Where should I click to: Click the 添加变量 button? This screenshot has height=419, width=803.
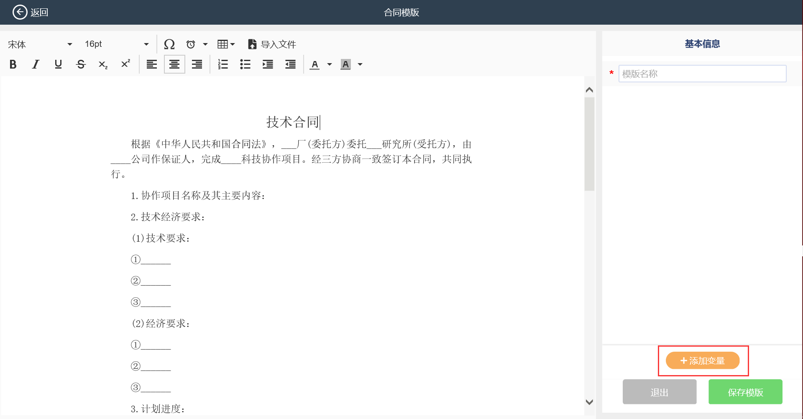(x=703, y=360)
